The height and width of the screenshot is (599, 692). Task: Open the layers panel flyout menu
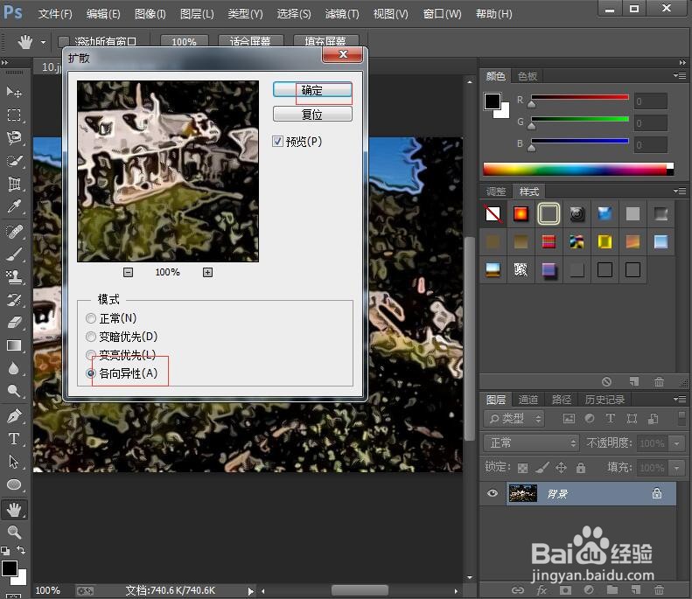(x=680, y=399)
